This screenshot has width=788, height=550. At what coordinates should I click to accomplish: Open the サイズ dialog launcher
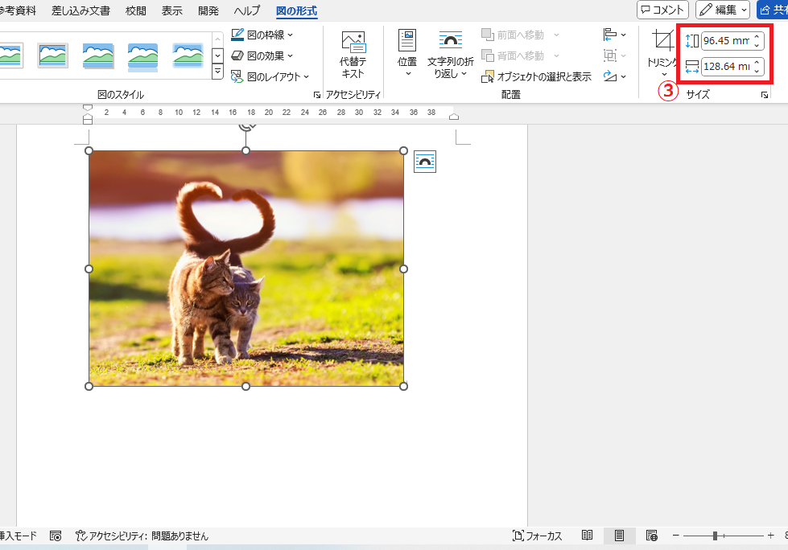coord(765,95)
